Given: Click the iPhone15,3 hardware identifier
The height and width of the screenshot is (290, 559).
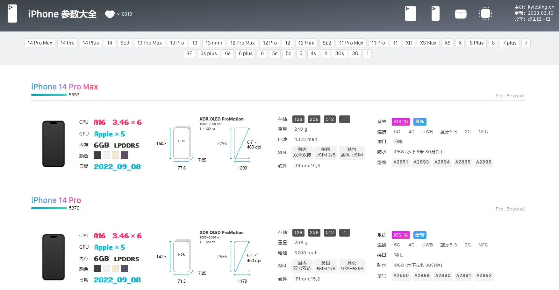Looking at the screenshot, I should coord(307,166).
